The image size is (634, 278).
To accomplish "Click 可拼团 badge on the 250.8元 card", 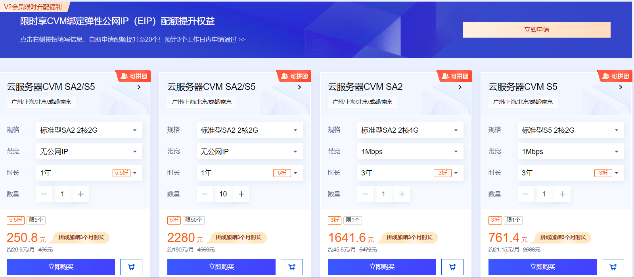I will coord(134,76).
